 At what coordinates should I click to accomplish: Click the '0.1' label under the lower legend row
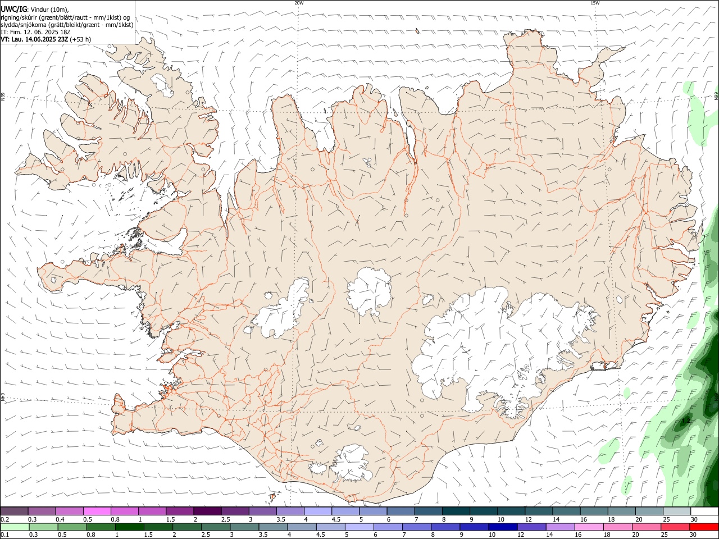click(x=4, y=535)
